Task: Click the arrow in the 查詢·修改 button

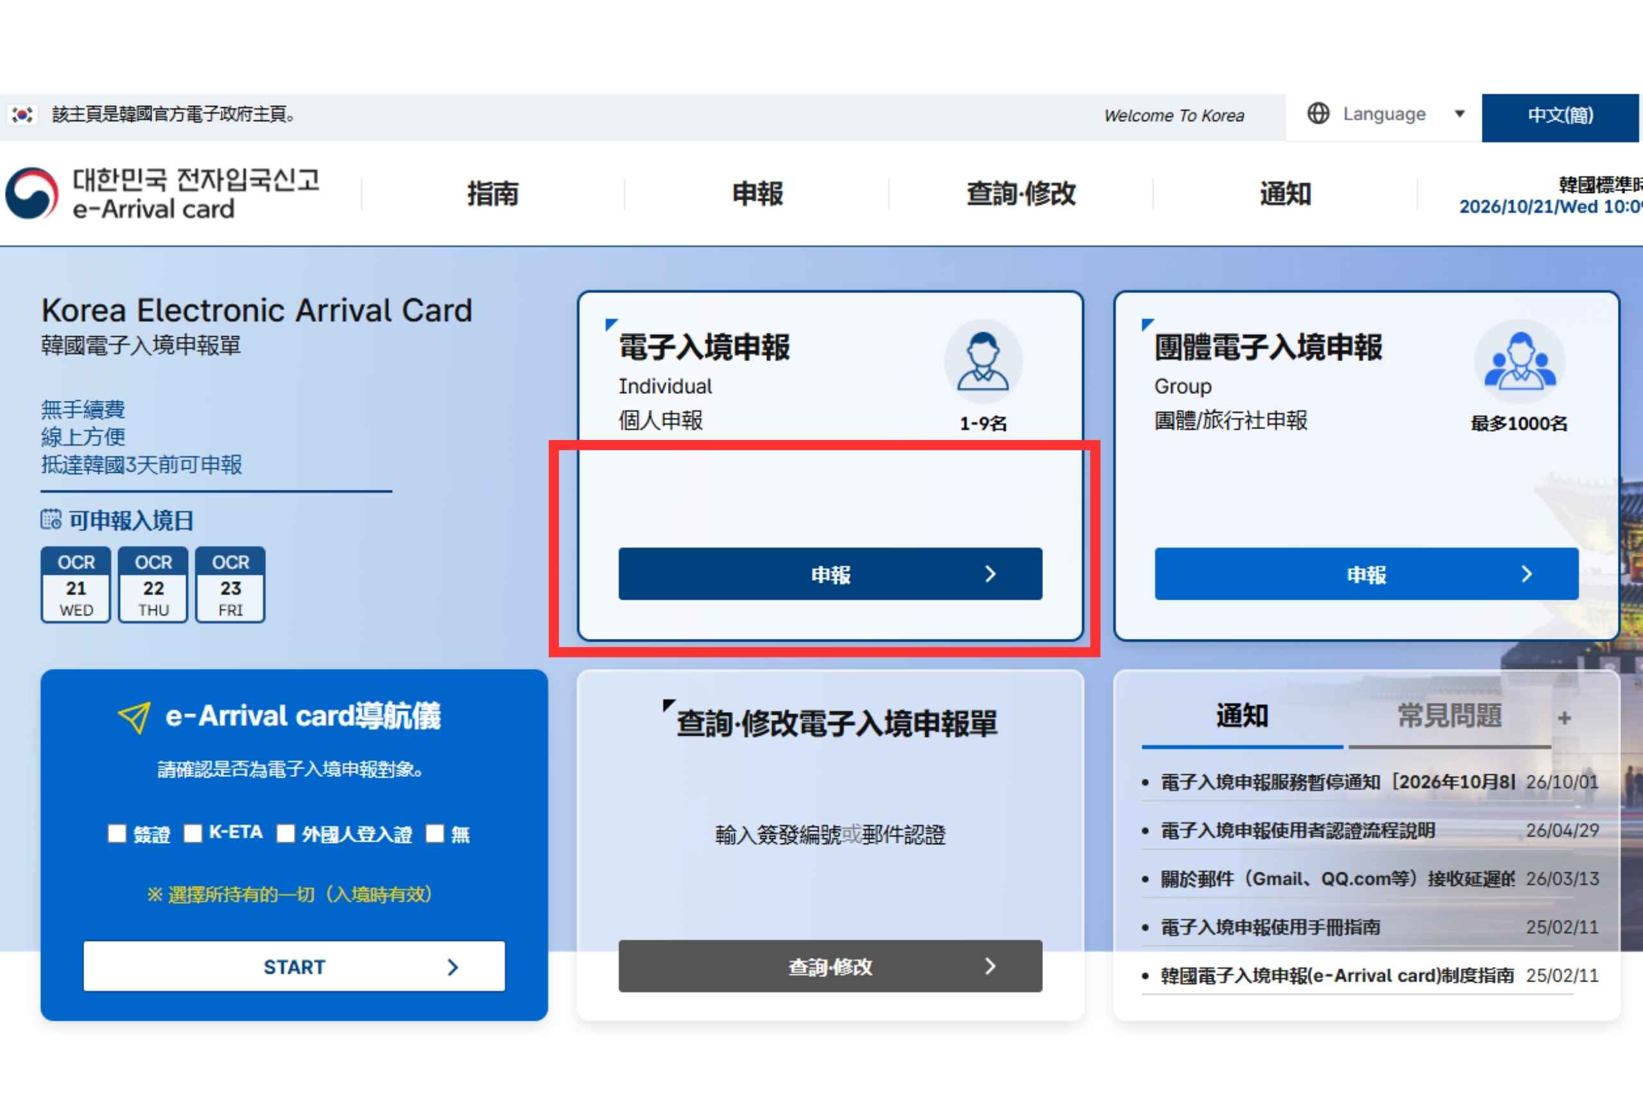Action: (990, 966)
